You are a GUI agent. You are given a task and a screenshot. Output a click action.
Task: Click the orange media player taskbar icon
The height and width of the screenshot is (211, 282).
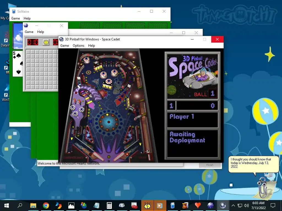[160, 206]
